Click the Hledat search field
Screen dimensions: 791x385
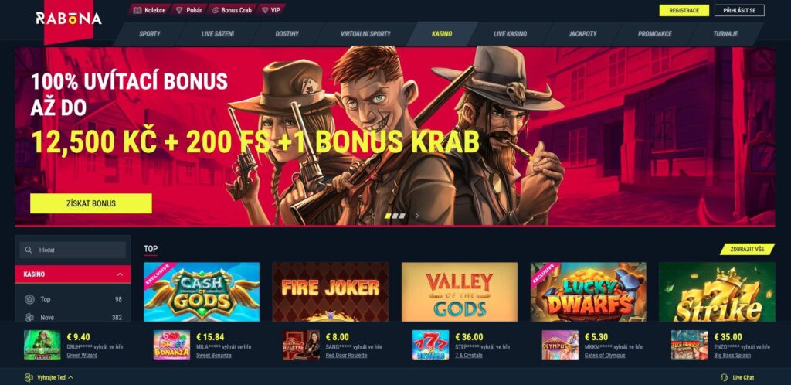pyautogui.click(x=73, y=250)
